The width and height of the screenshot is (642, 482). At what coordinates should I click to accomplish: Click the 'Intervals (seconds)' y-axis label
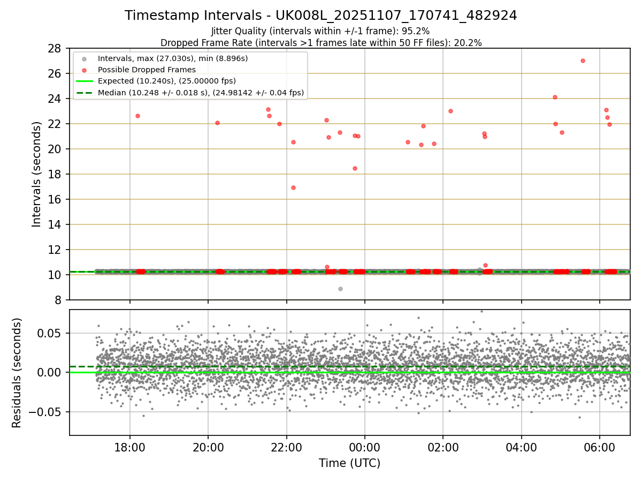[36, 174]
